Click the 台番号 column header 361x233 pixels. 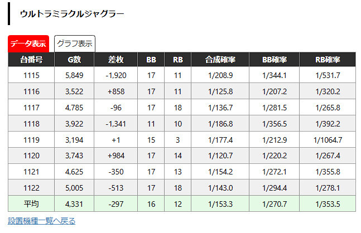pyautogui.click(x=31, y=60)
